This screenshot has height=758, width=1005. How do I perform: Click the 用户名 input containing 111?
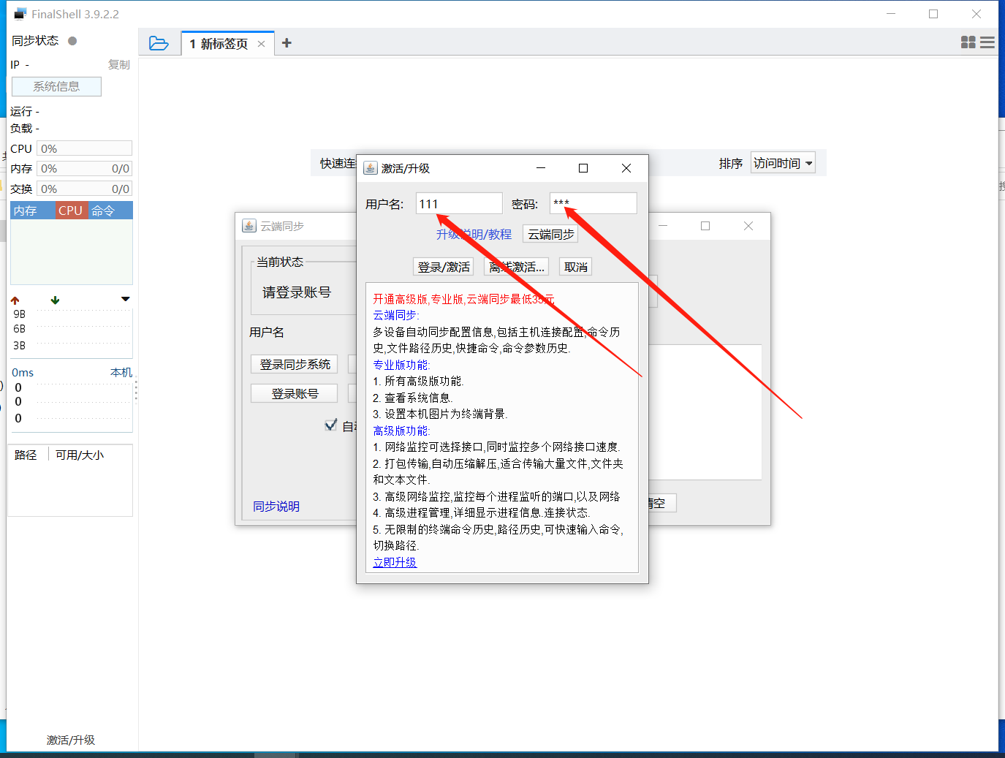tap(459, 202)
